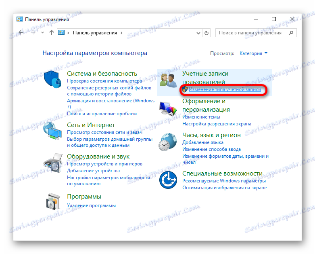The height and width of the screenshot is (254, 315).
Task: Open the Hardware and Sound printer icon
Action: [53, 163]
